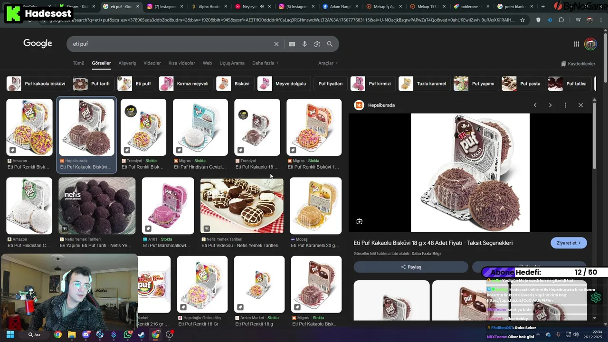Select the 'Kırmızı meyveli' filter chip
The image size is (608, 342).
[x=186, y=84]
